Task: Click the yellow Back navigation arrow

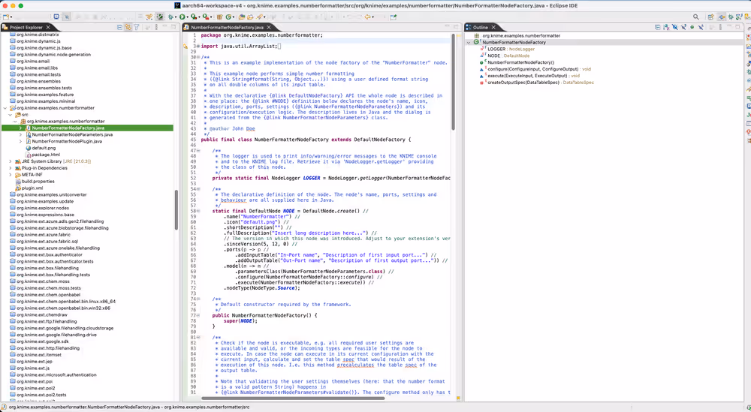Action: [x=367, y=17]
